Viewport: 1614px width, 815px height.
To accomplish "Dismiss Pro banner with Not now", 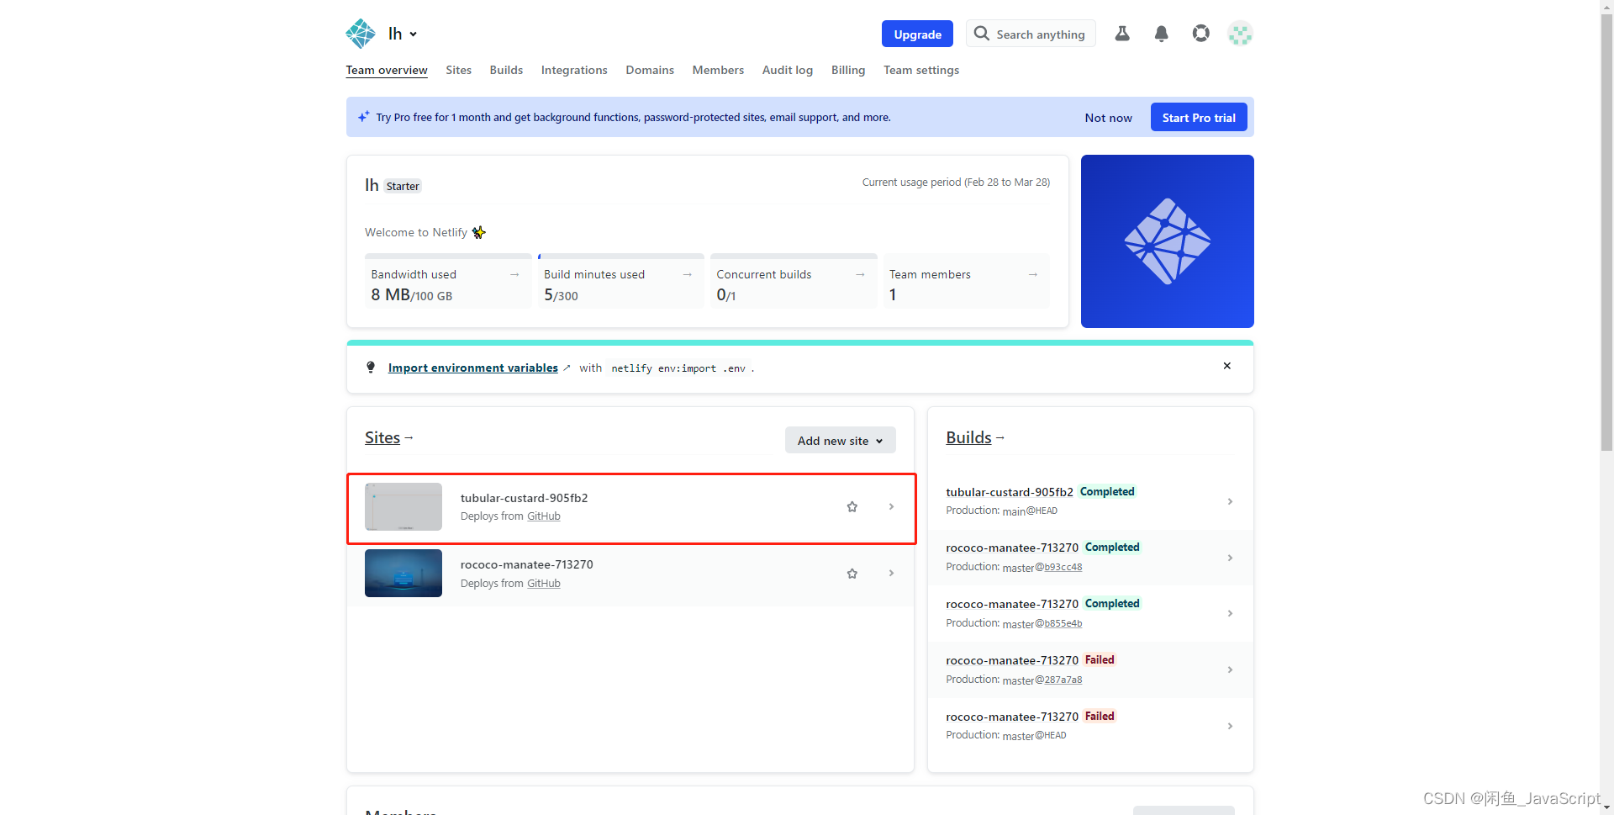I will [1108, 118].
